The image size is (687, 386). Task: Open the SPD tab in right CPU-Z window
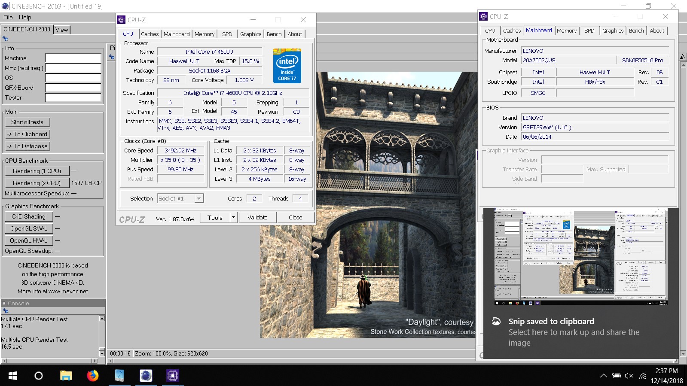click(x=589, y=30)
